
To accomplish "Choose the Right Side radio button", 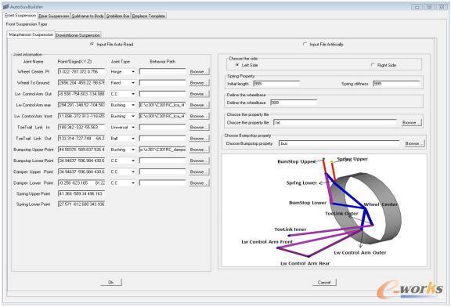I will point(373,65).
